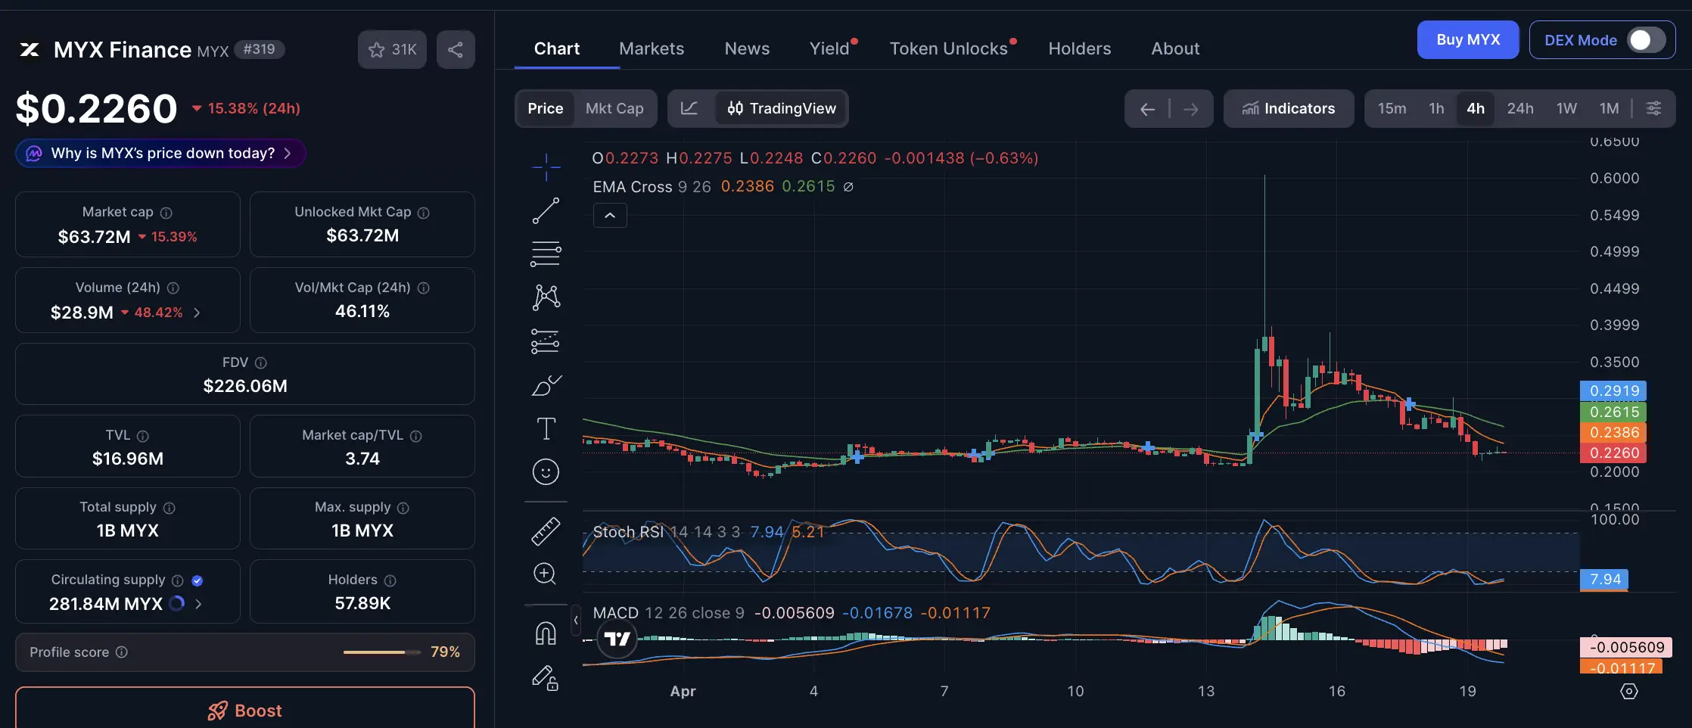
Task: Open the emoji sticker tool
Action: point(546,471)
